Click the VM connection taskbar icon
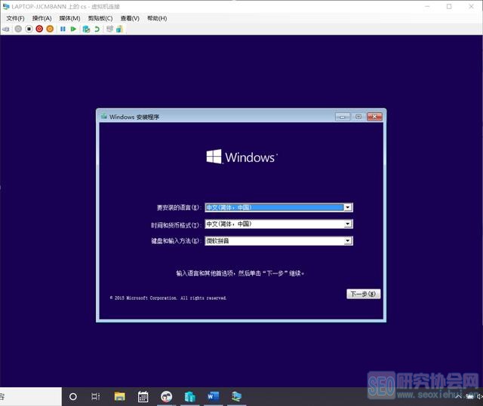Viewport: 483px width, 406px height. 236,396
